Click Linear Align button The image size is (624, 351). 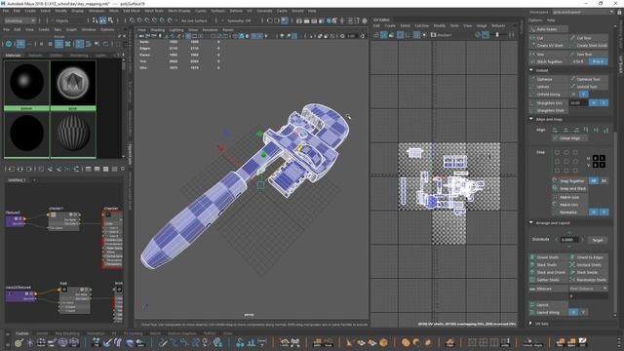coord(569,138)
